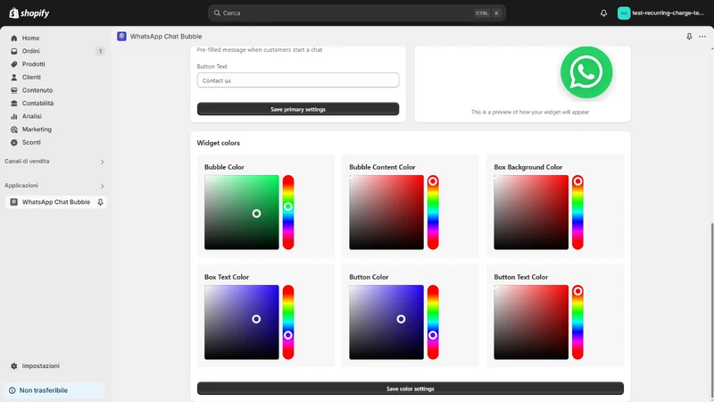Click the Widget colors heading
This screenshot has height=402, width=714.
tap(218, 143)
